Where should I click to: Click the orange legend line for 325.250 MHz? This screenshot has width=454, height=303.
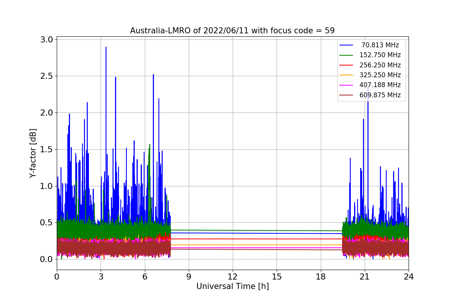(x=346, y=75)
